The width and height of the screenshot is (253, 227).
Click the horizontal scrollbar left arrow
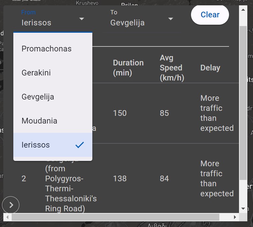click(7, 217)
